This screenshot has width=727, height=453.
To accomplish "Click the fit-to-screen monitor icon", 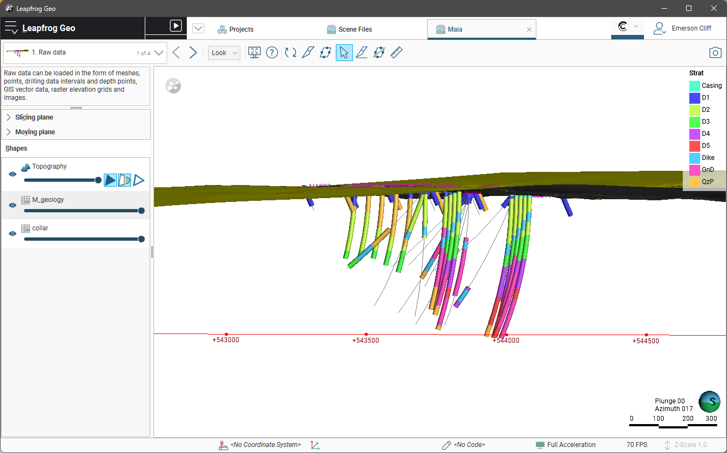I will coord(254,53).
